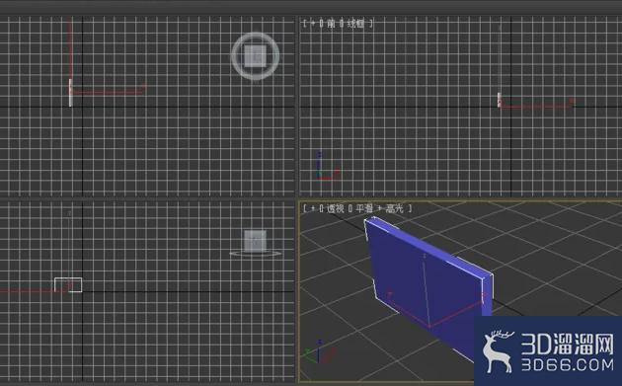The width and height of the screenshot is (622, 386).
Task: Open the 线框 shading menu
Action: pyautogui.click(x=355, y=24)
